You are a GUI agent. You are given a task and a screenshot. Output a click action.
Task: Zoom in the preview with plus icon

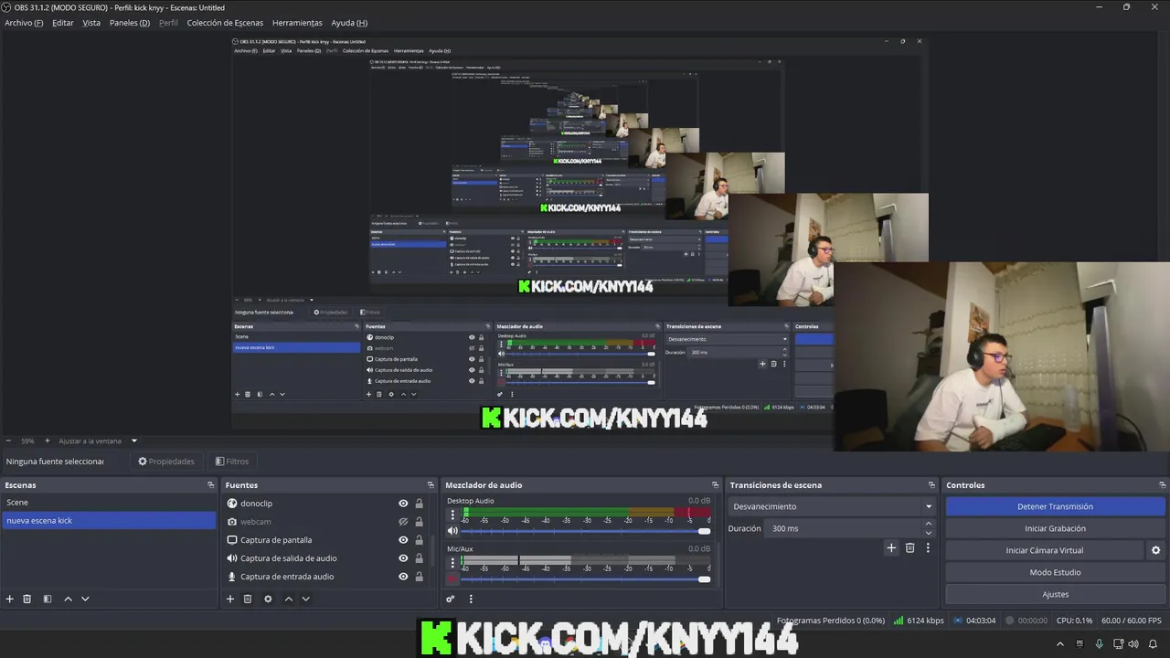[x=48, y=440]
